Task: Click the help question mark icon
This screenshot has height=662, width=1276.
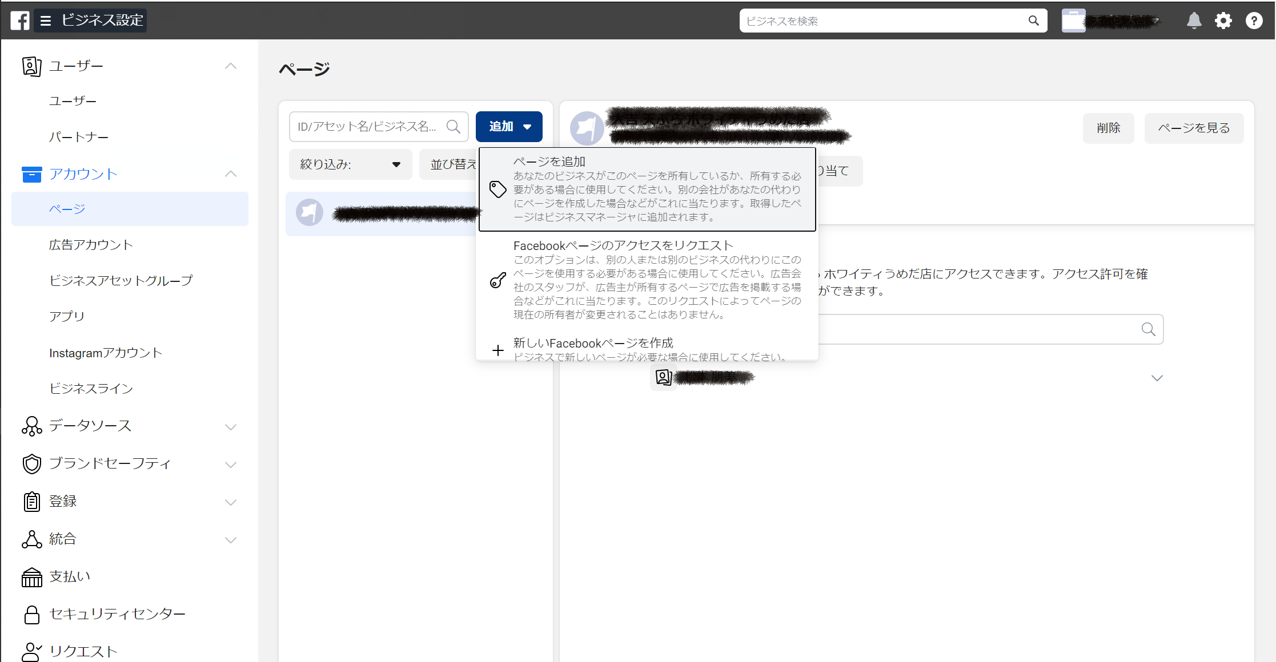Action: coord(1254,21)
